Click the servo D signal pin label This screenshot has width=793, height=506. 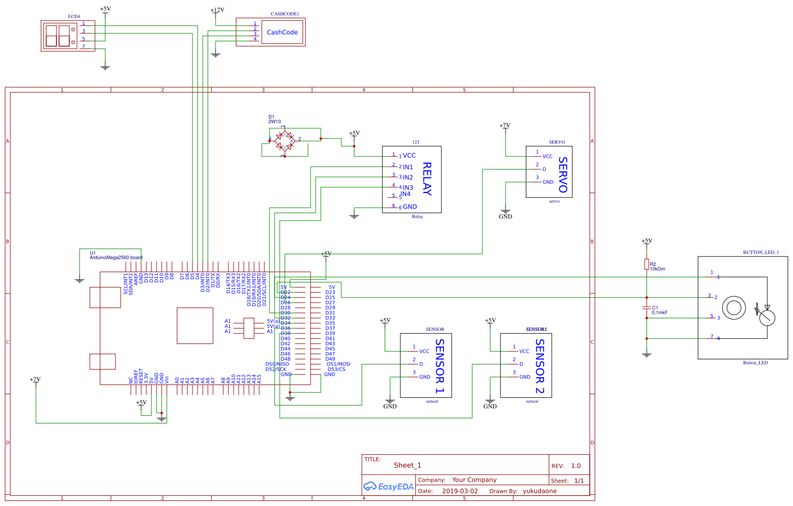tap(545, 169)
